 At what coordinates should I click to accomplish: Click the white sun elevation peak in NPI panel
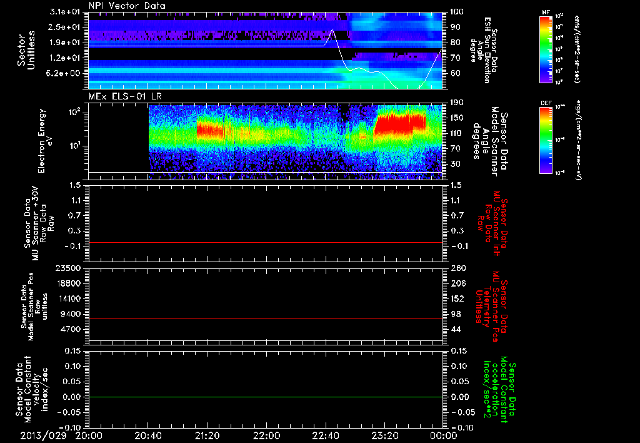(x=332, y=31)
